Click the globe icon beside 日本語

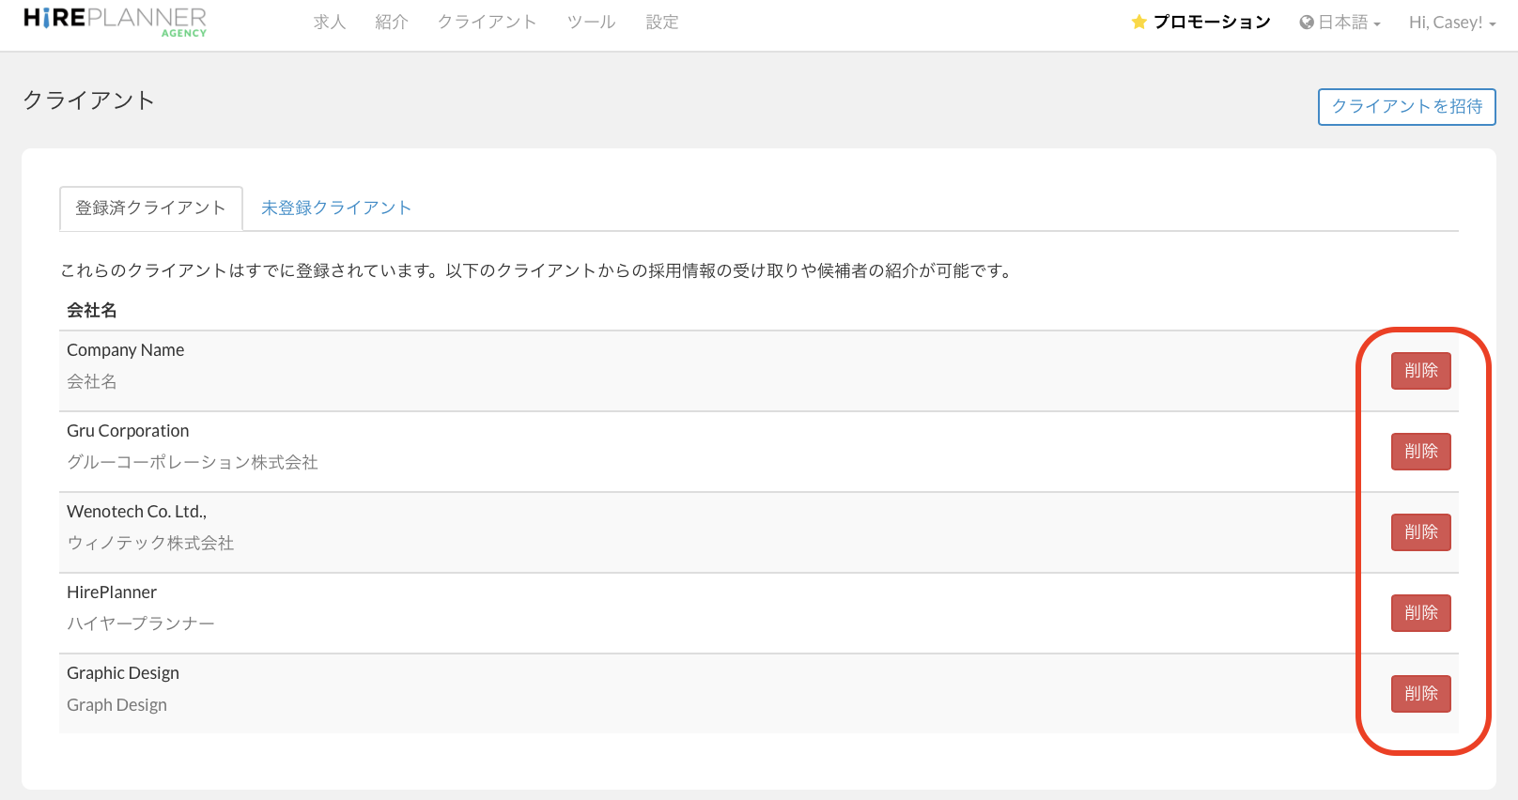1306,23
